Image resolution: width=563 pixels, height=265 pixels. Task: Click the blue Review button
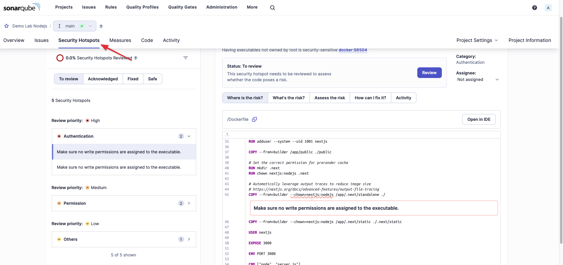click(429, 73)
